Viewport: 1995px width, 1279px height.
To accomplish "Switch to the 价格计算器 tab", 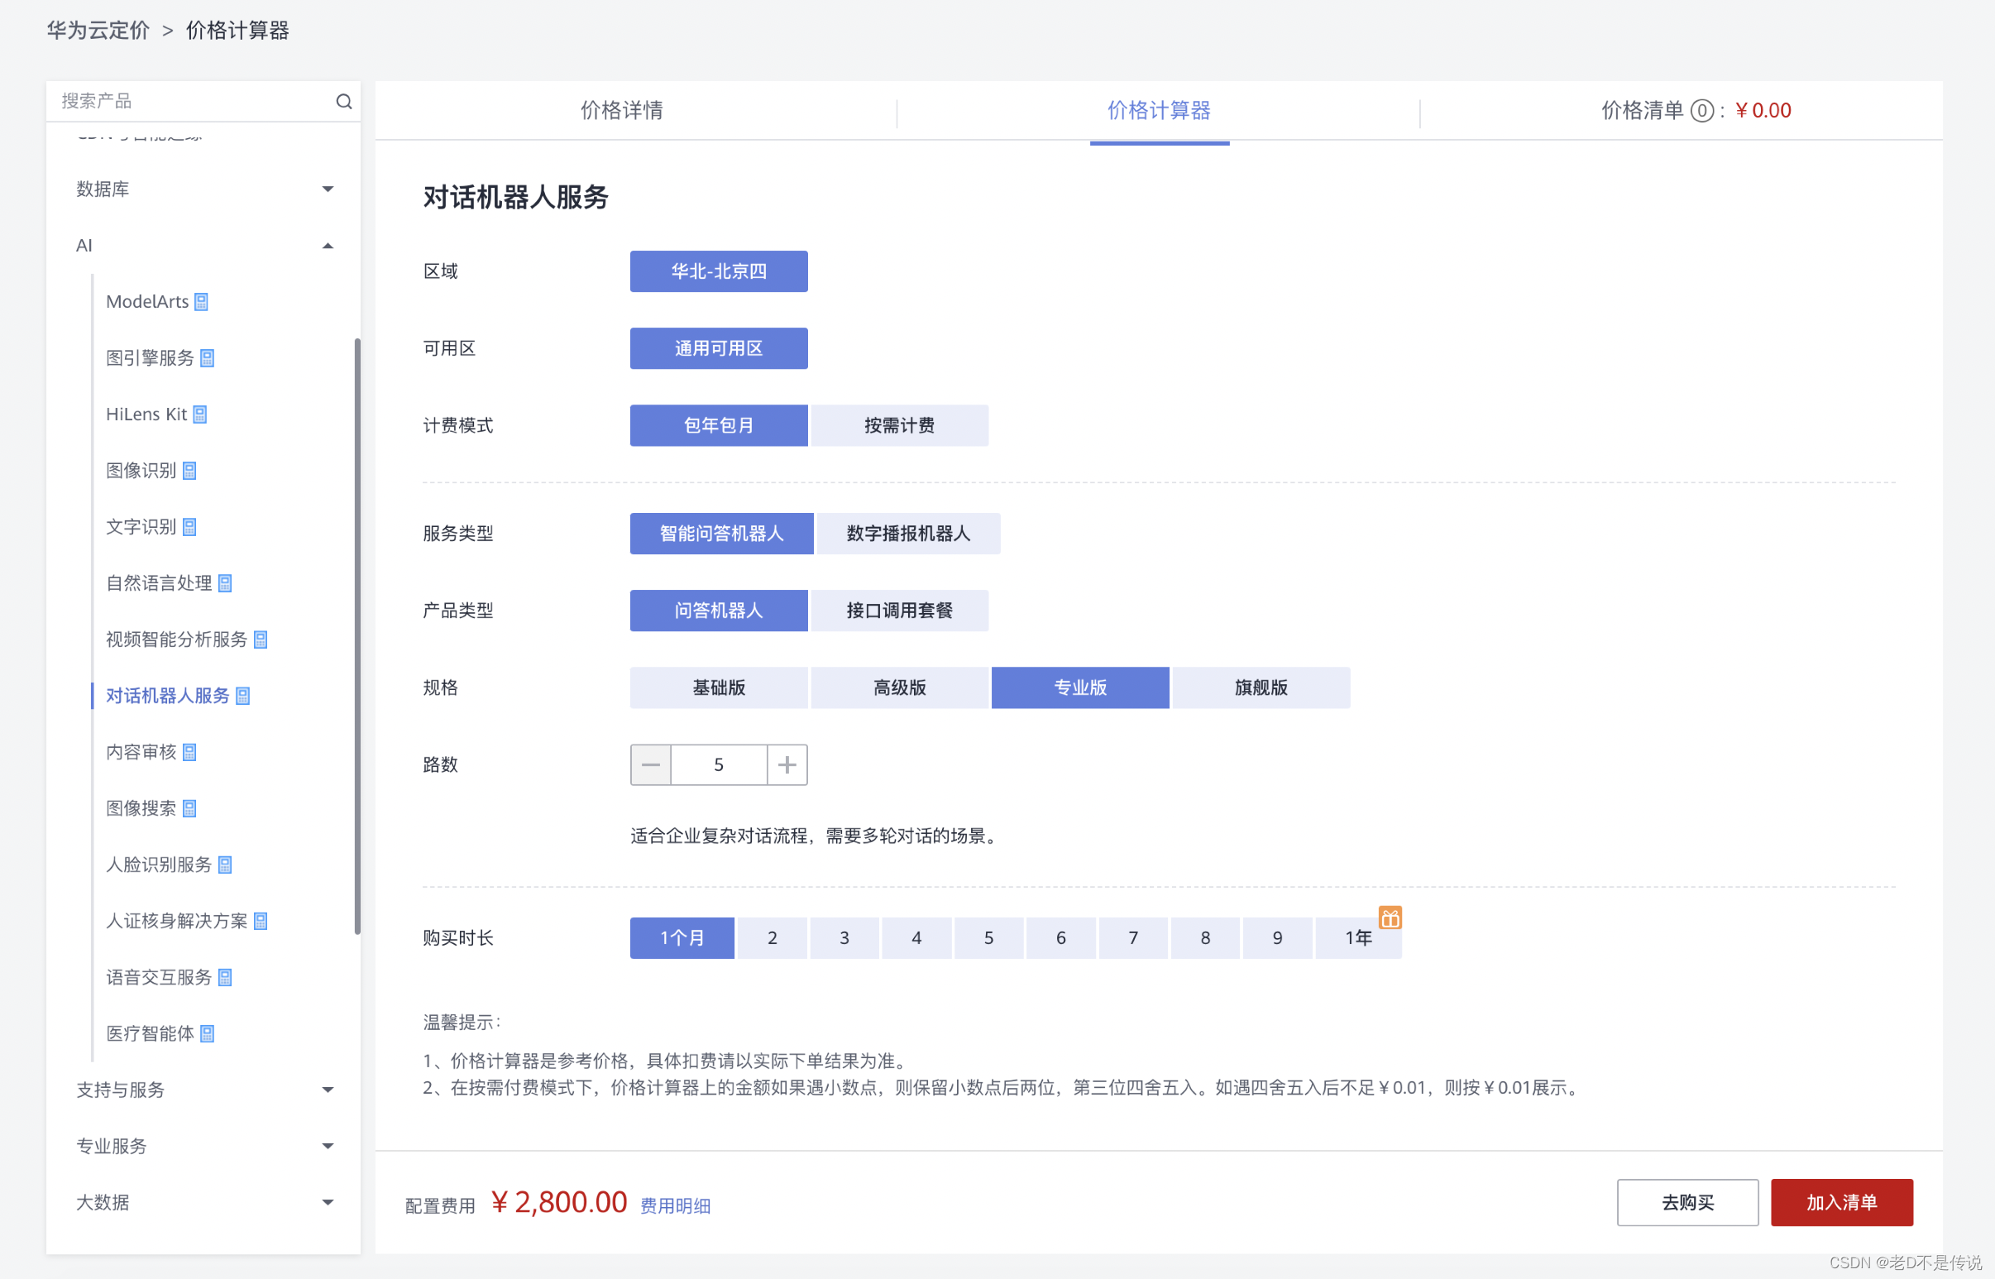I will [1159, 111].
